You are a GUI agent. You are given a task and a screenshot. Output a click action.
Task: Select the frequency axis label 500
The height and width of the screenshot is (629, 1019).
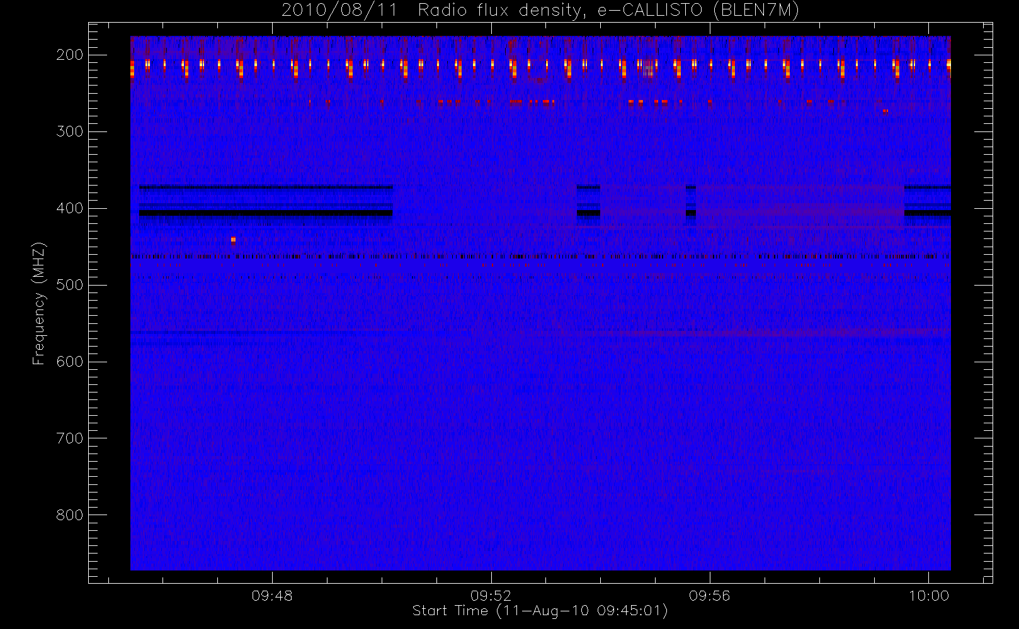tap(70, 285)
